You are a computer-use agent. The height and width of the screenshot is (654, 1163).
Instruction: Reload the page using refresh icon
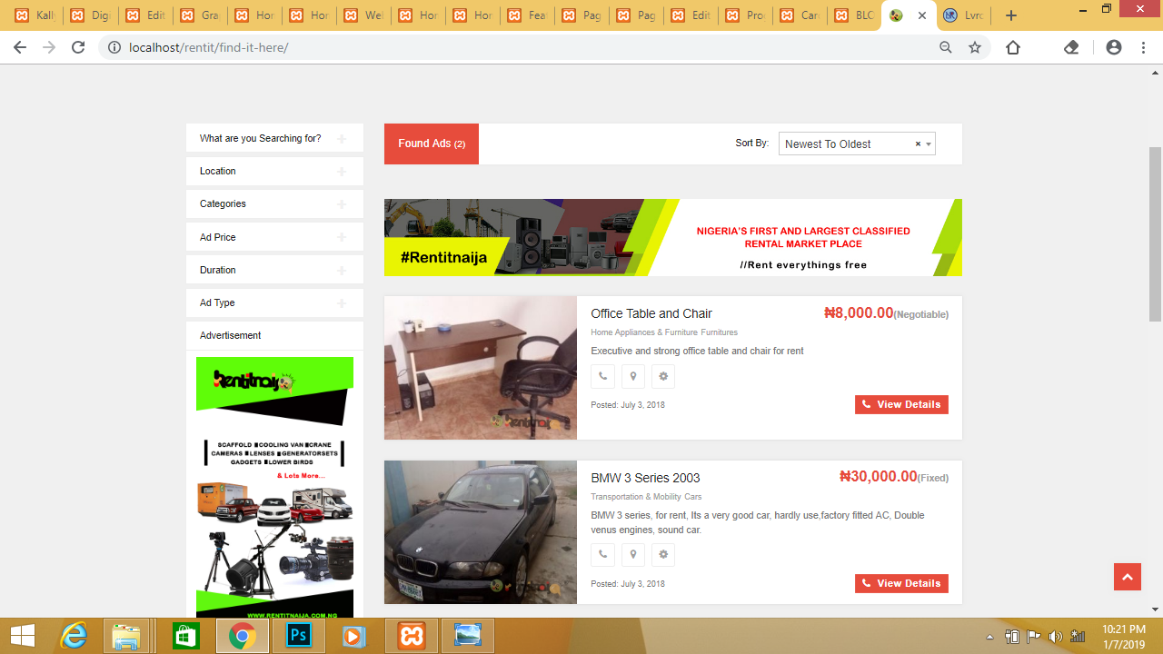[78, 47]
